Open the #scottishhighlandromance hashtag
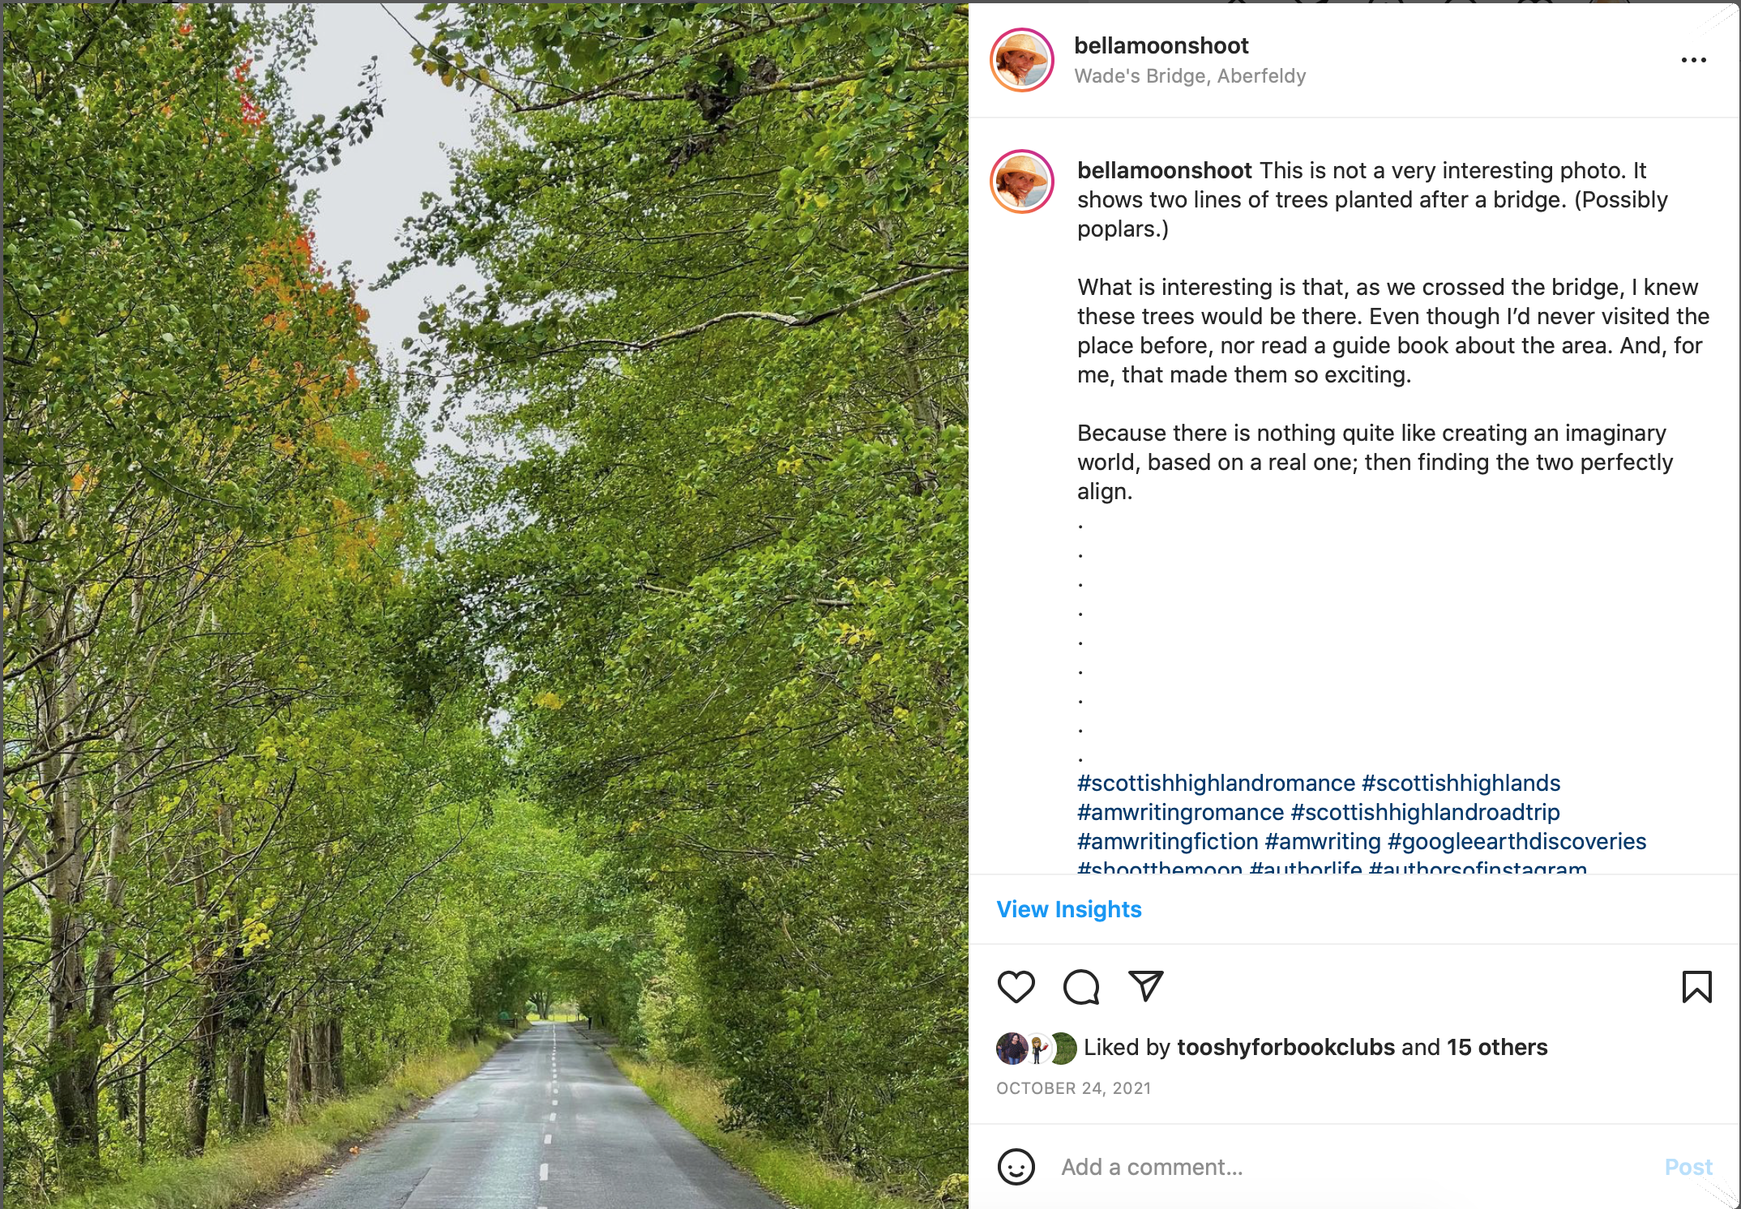The image size is (1741, 1209). [1216, 783]
